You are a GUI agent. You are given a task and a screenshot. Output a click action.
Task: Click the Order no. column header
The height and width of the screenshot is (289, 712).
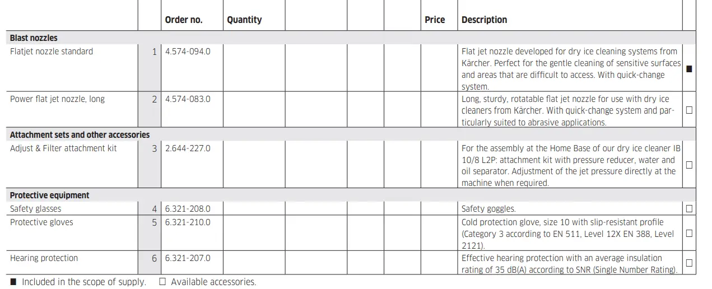coord(184,20)
